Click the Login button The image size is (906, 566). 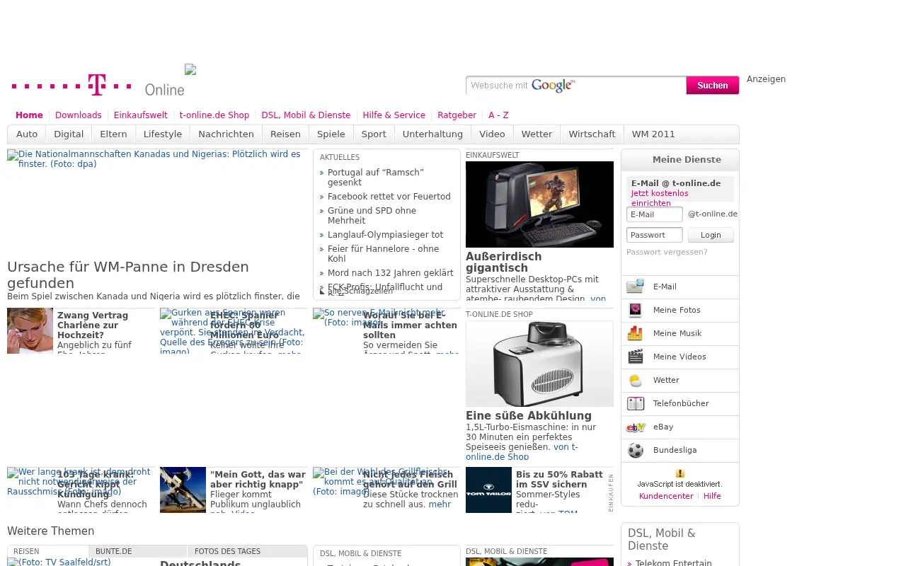click(711, 235)
